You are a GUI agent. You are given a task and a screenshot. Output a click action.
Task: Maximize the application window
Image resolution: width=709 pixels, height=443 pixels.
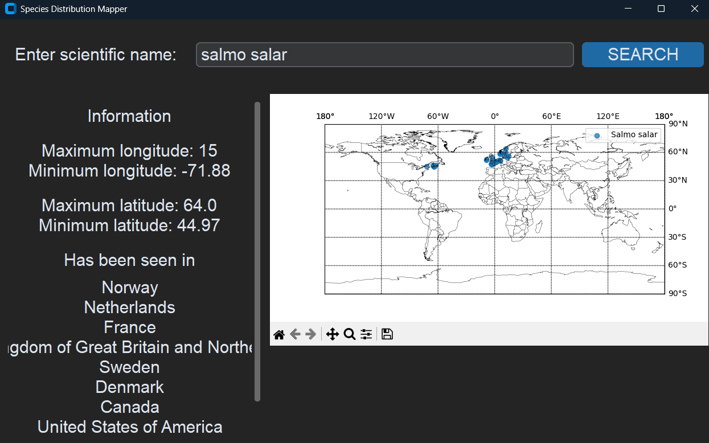[x=661, y=9]
